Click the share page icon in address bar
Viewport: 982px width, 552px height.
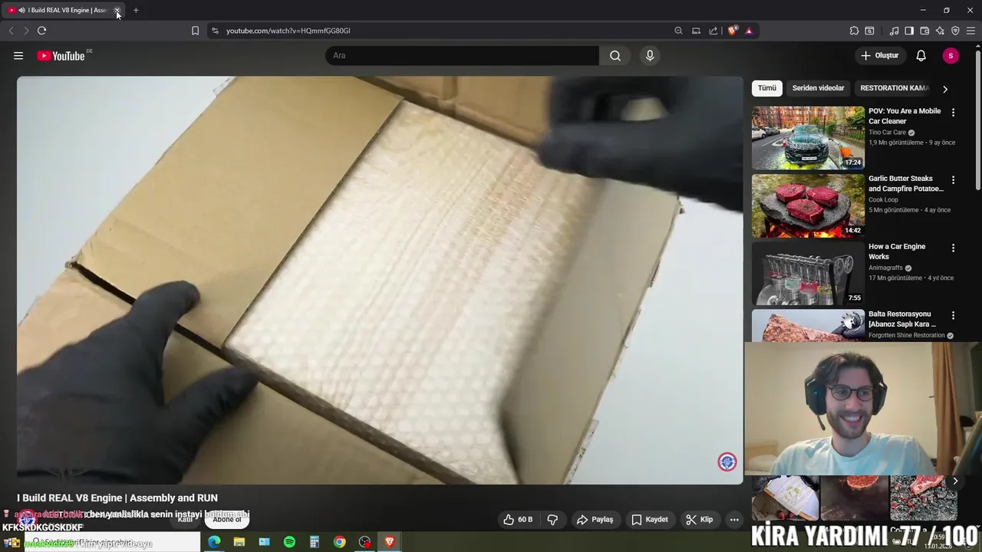click(713, 31)
